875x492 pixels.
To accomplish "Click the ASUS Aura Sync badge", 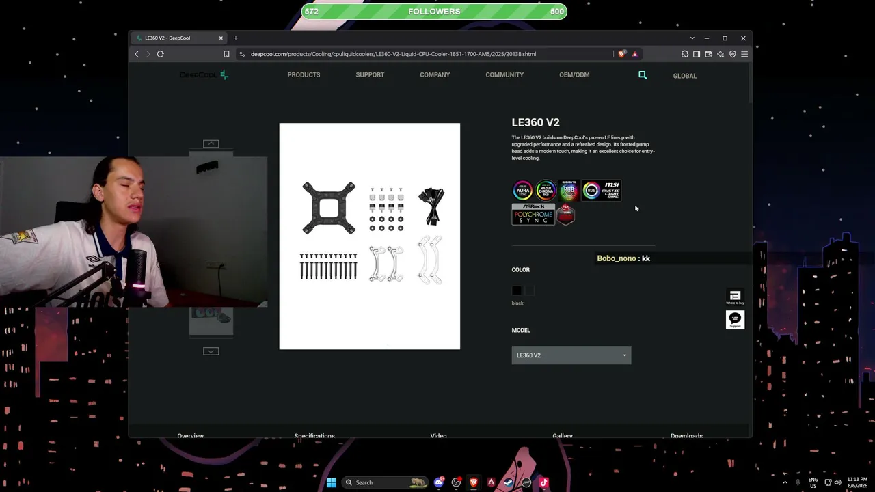I will tap(522, 191).
